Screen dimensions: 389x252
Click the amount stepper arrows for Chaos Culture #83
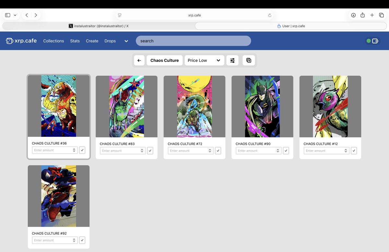point(142,151)
